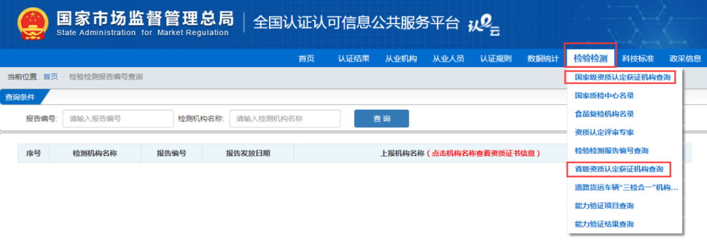
Task: Focus the 报告编号 input field
Action: (118, 119)
